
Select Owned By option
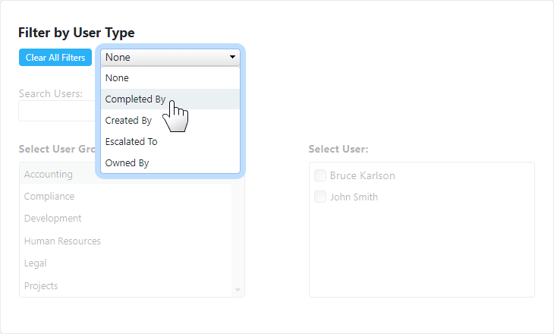[170, 162]
